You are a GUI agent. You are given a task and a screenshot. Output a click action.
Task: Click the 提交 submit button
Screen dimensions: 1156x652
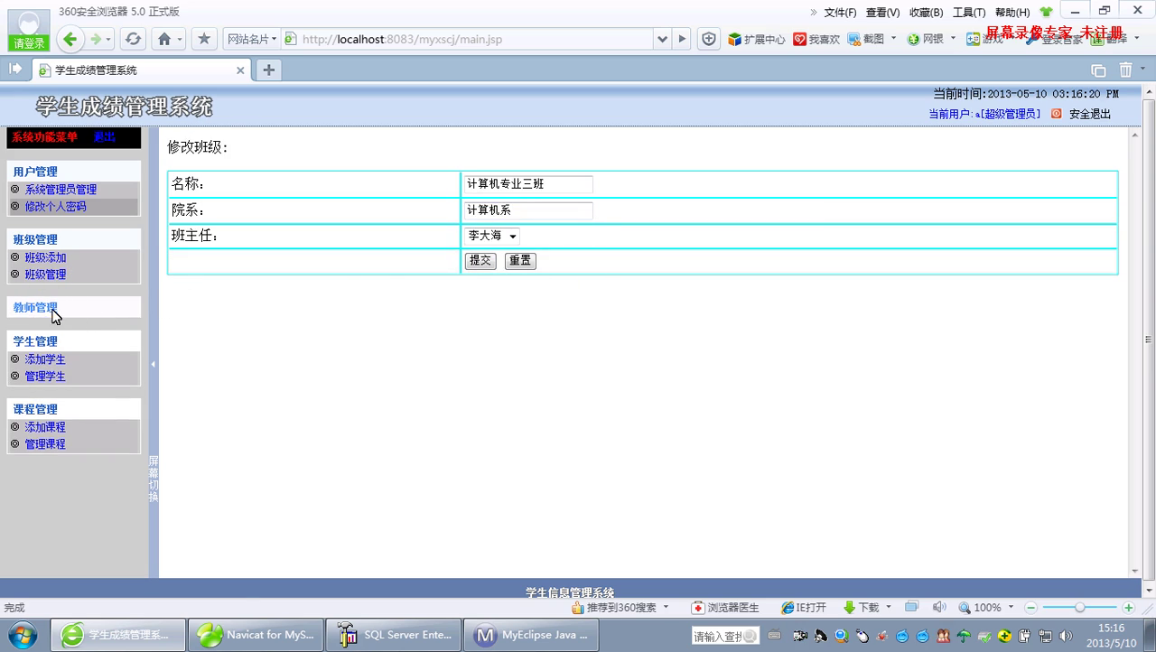[x=480, y=261]
